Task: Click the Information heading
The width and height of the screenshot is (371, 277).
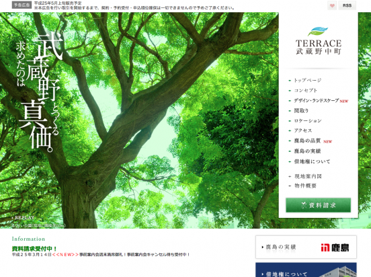Action: 28,239
